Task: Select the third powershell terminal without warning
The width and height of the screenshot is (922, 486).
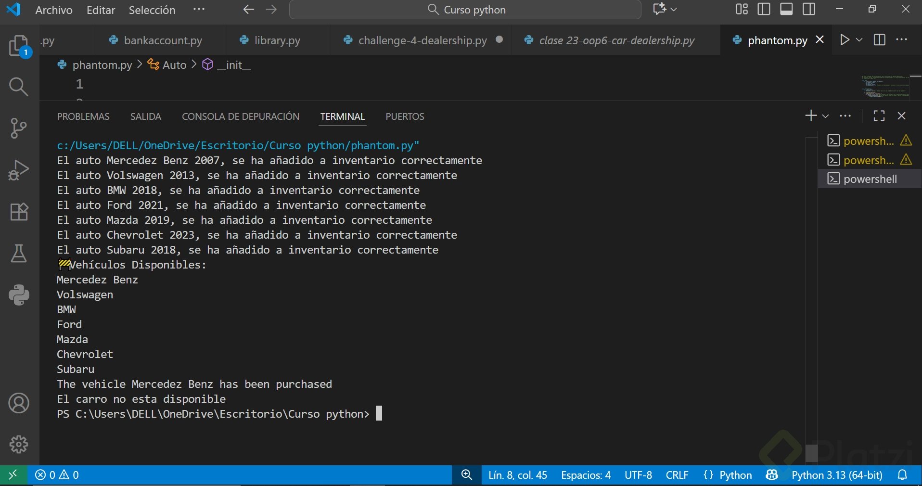Action: [x=870, y=179]
